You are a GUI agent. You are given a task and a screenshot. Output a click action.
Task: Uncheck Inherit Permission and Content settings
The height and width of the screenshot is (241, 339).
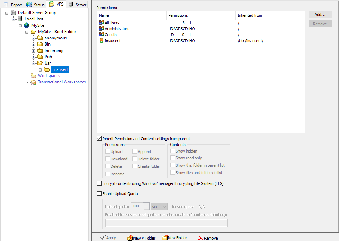(99, 139)
